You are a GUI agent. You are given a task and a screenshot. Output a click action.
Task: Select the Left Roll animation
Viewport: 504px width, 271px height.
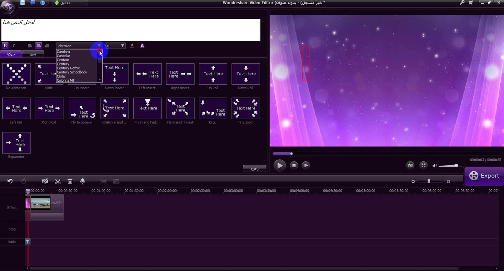16,108
